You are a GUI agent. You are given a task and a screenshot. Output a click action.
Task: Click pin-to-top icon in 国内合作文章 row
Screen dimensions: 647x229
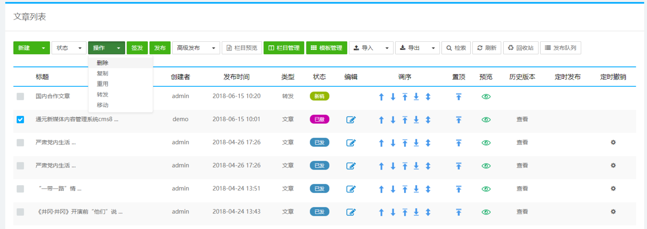(458, 97)
